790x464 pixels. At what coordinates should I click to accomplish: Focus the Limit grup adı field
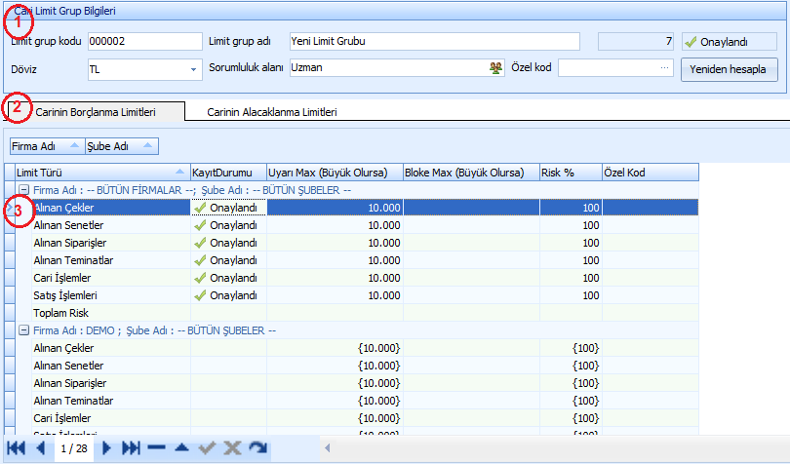(x=435, y=41)
